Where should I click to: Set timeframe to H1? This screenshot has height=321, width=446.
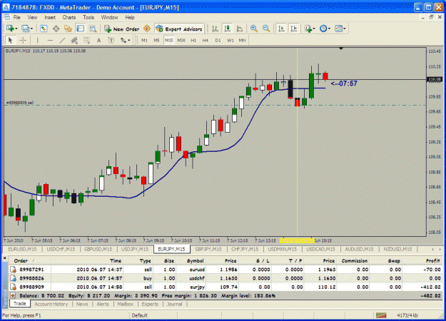coord(193,41)
